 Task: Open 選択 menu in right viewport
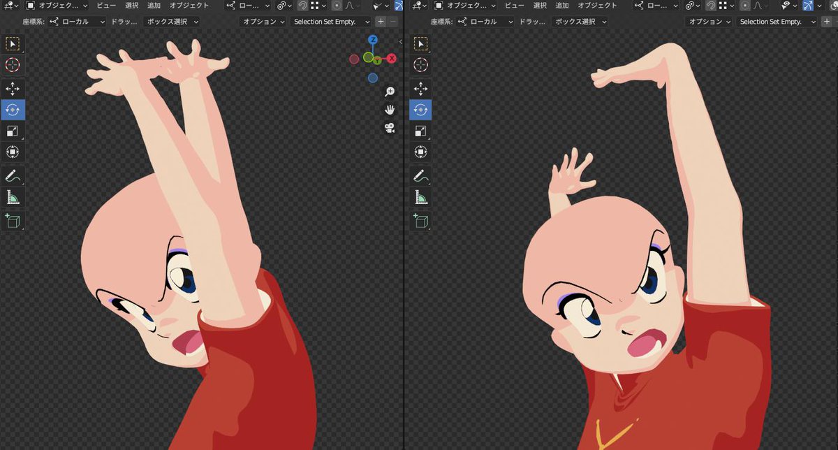[x=540, y=6]
